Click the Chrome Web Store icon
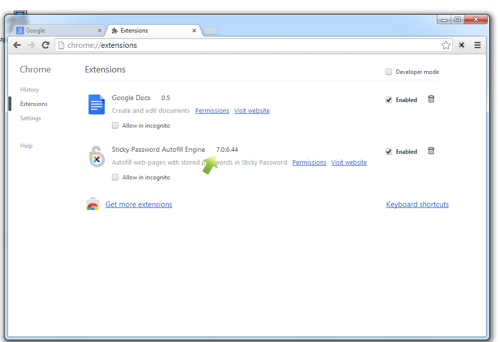 coord(93,204)
